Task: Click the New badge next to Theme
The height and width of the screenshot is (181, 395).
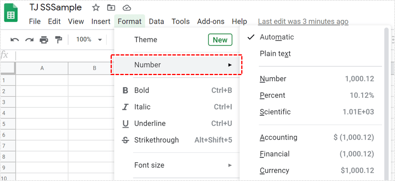Action: 220,40
